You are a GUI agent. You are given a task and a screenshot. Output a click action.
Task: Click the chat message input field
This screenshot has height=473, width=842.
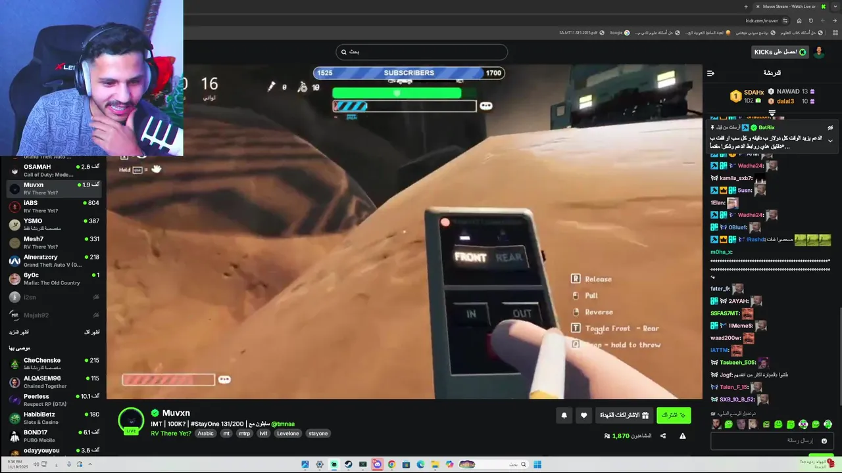coord(771,441)
